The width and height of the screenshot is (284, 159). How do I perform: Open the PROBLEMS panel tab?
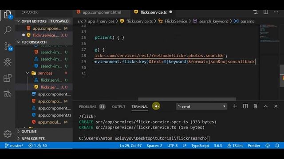click(88, 106)
